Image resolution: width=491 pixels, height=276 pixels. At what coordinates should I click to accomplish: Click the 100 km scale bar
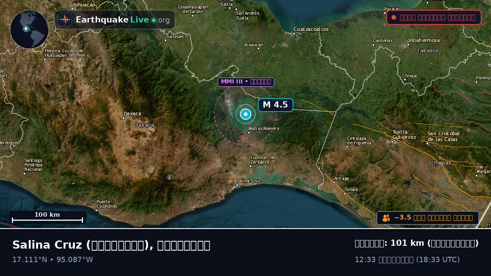47,218
